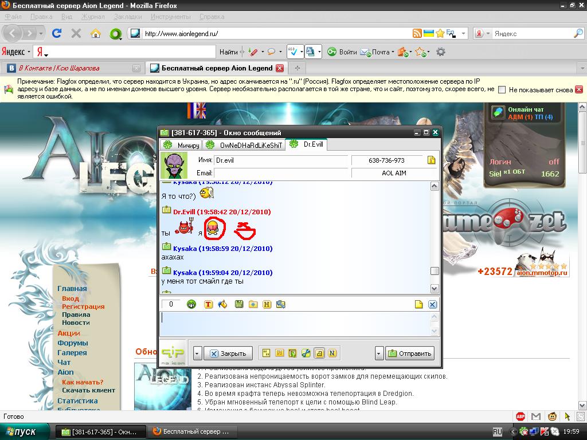
Task: Click the N icon in bottom chat toolbar
Action: click(x=332, y=353)
